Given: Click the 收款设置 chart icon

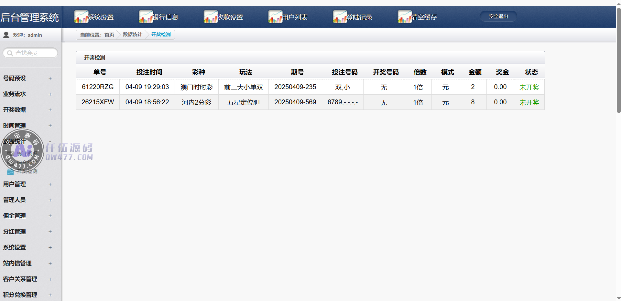Looking at the screenshot, I should pyautogui.click(x=210, y=17).
